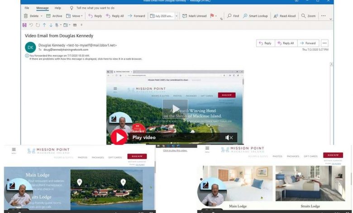Click the Mission Point logo in the left window

coord(48,151)
